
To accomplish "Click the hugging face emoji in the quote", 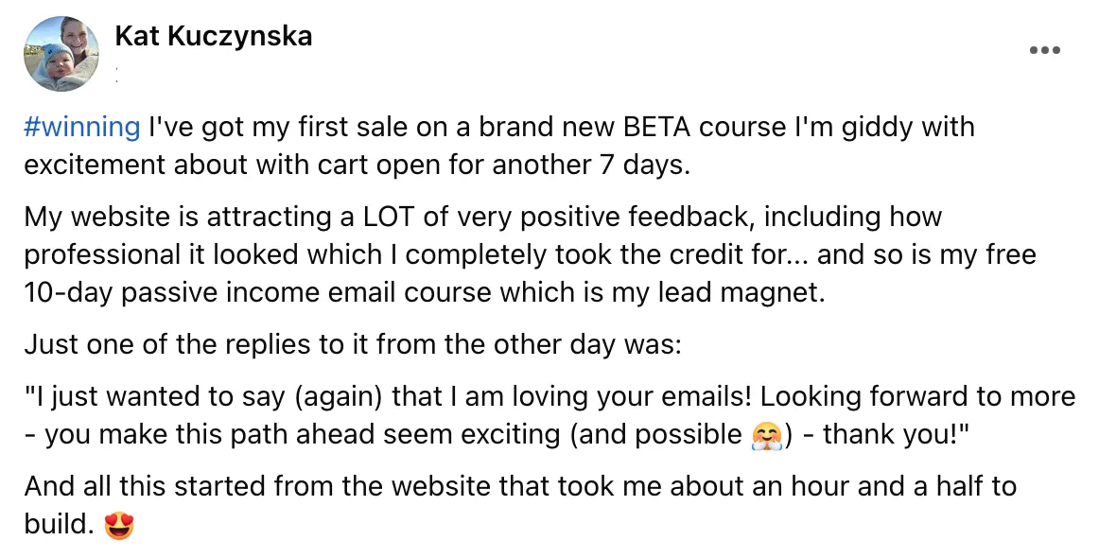I will click(x=766, y=435).
